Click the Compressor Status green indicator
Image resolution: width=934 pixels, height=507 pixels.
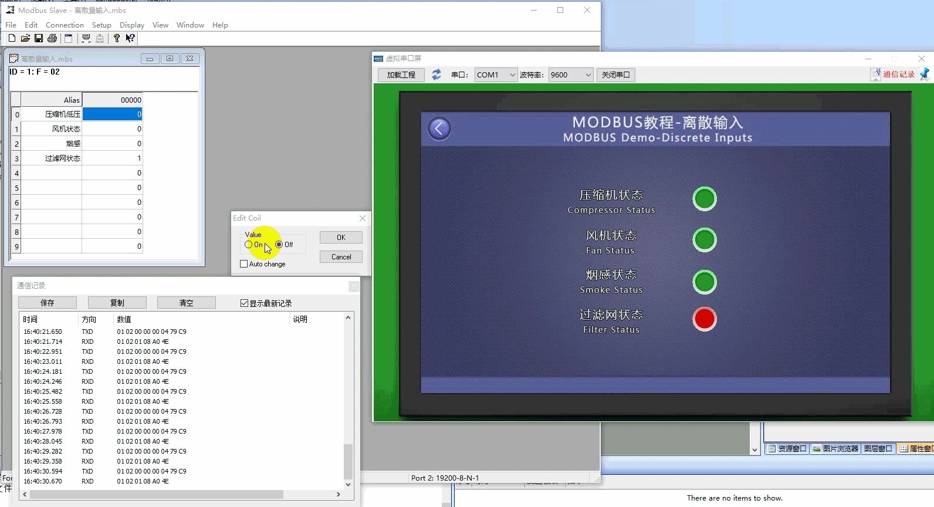[704, 199]
